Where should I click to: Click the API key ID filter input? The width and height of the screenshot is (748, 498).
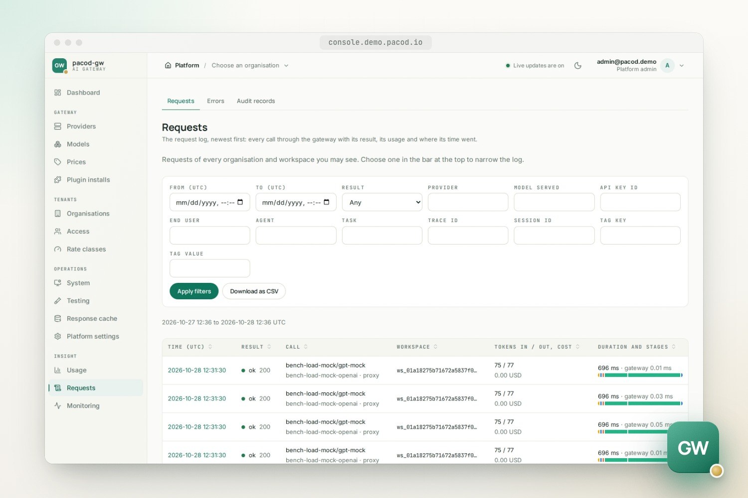pos(640,202)
